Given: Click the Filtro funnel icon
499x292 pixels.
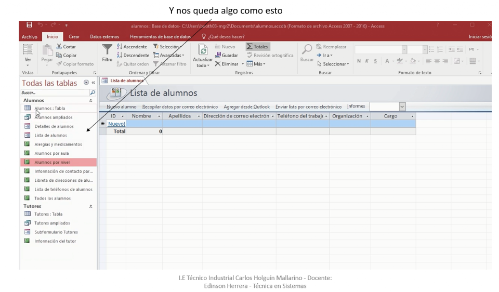Looking at the screenshot, I should (107, 51).
